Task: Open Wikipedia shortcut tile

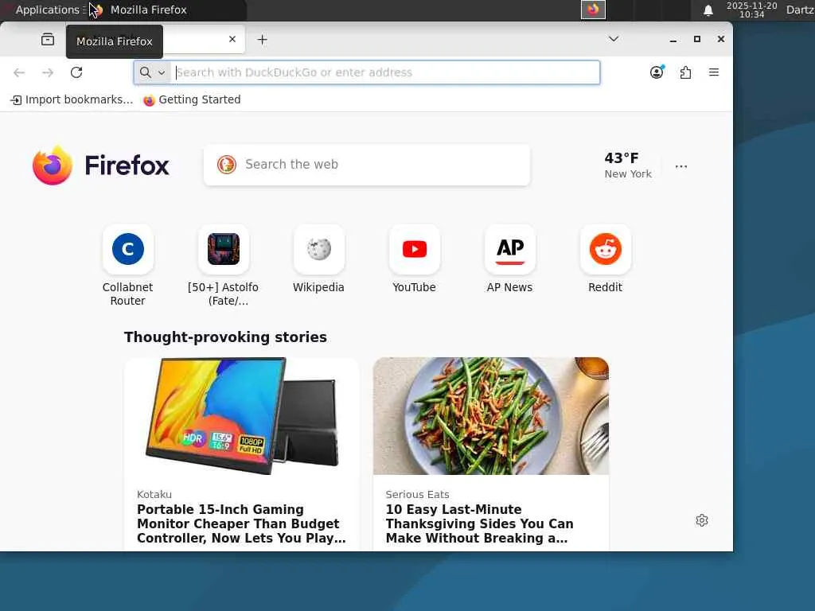Action: click(318, 259)
